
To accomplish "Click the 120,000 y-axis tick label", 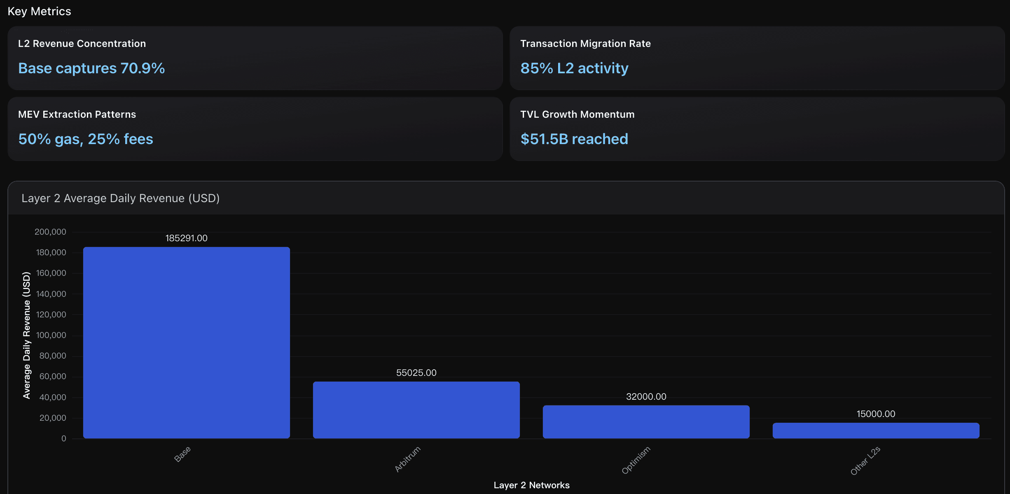I will [51, 315].
